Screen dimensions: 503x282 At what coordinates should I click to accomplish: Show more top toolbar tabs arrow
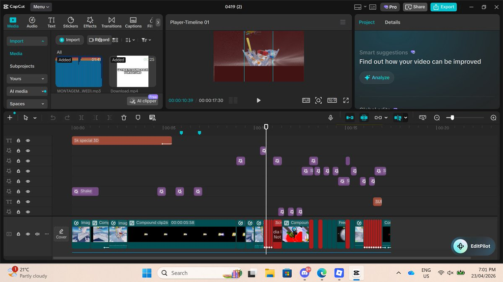(158, 23)
